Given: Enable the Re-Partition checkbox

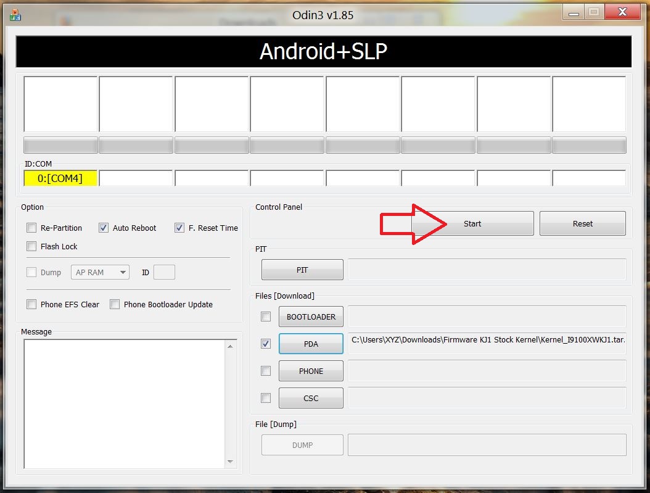Looking at the screenshot, I should pyautogui.click(x=31, y=228).
